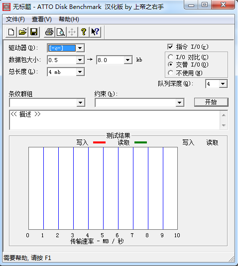The image size is (238, 266).
Task: Click the window resize grip corner
Action: (232, 259)
